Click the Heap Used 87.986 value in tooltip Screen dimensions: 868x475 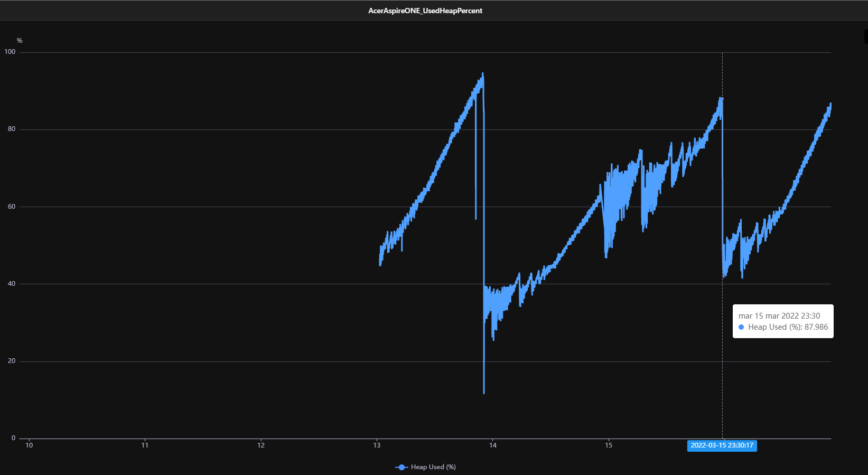coord(788,327)
